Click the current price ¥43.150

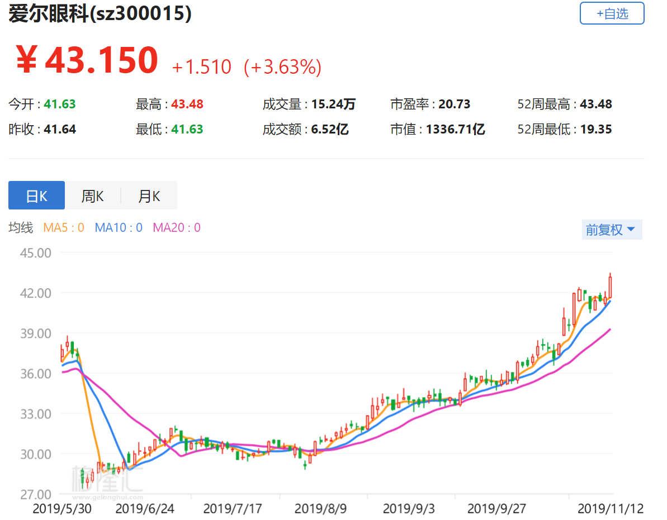coord(87,60)
